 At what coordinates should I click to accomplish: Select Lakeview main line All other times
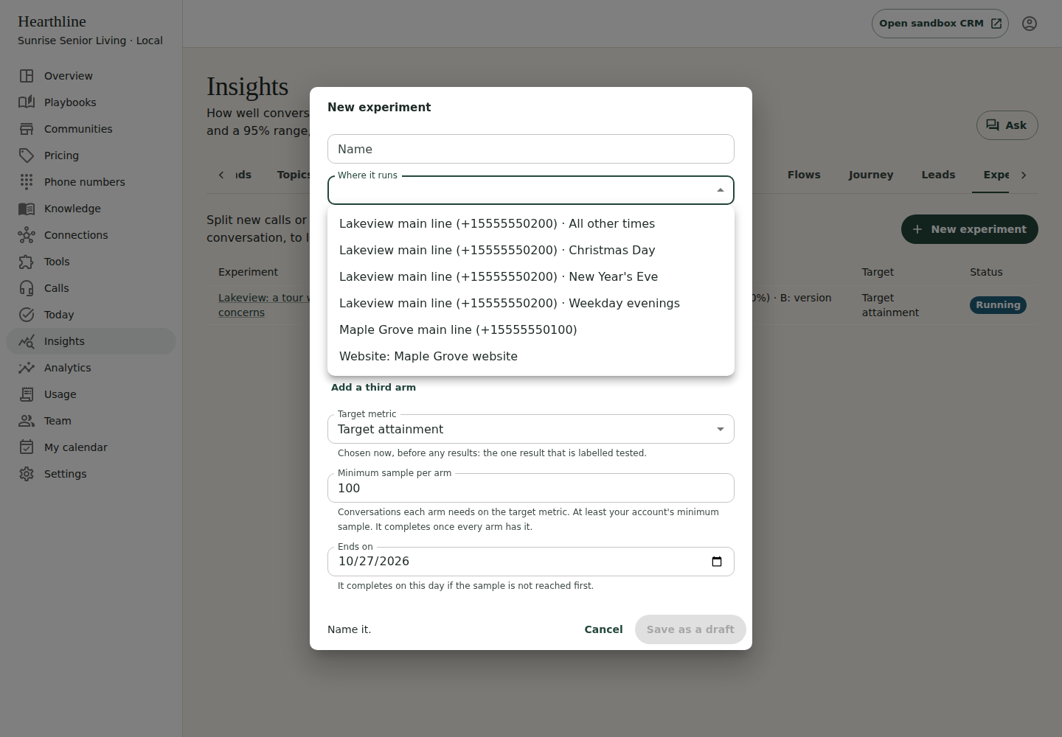[x=531, y=224]
